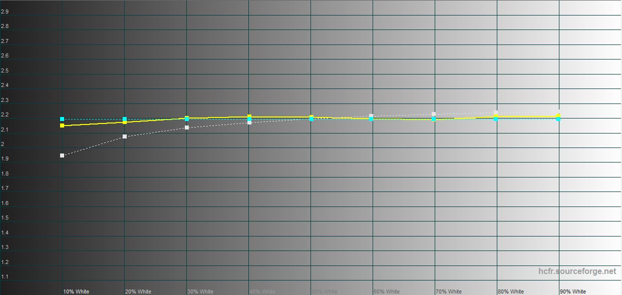Select the 1.4 gamma axis value
Screen dimensions: 622x295
pyautogui.click(x=5, y=233)
